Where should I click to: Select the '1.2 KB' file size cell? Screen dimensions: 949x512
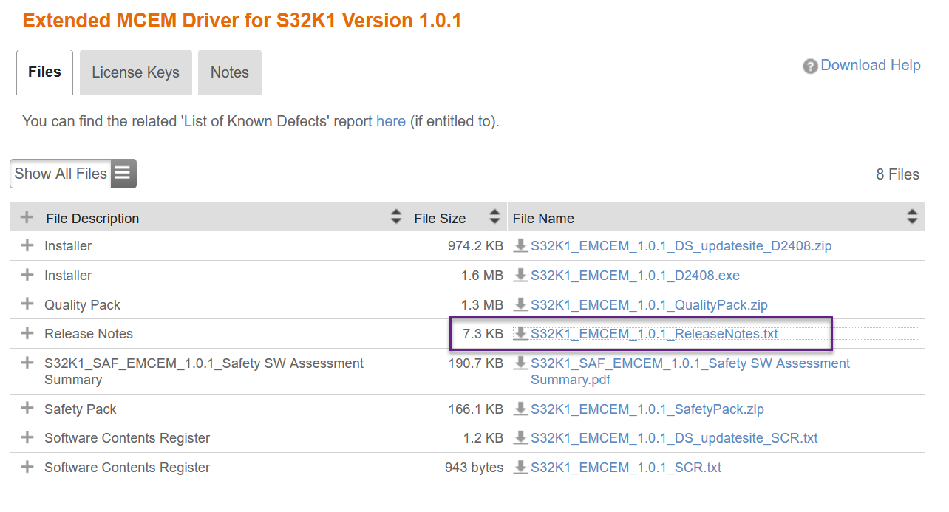tap(483, 438)
